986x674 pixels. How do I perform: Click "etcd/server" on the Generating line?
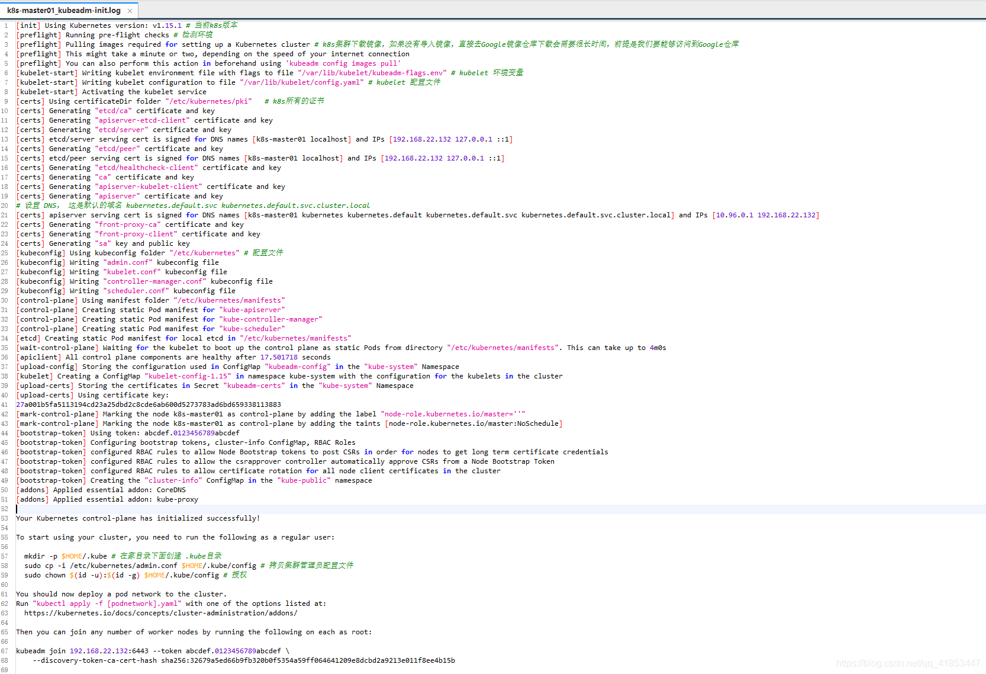(x=121, y=130)
